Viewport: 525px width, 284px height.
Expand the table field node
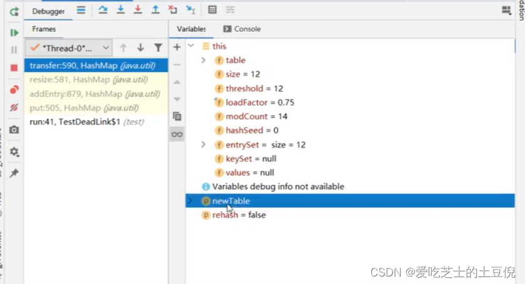click(203, 60)
